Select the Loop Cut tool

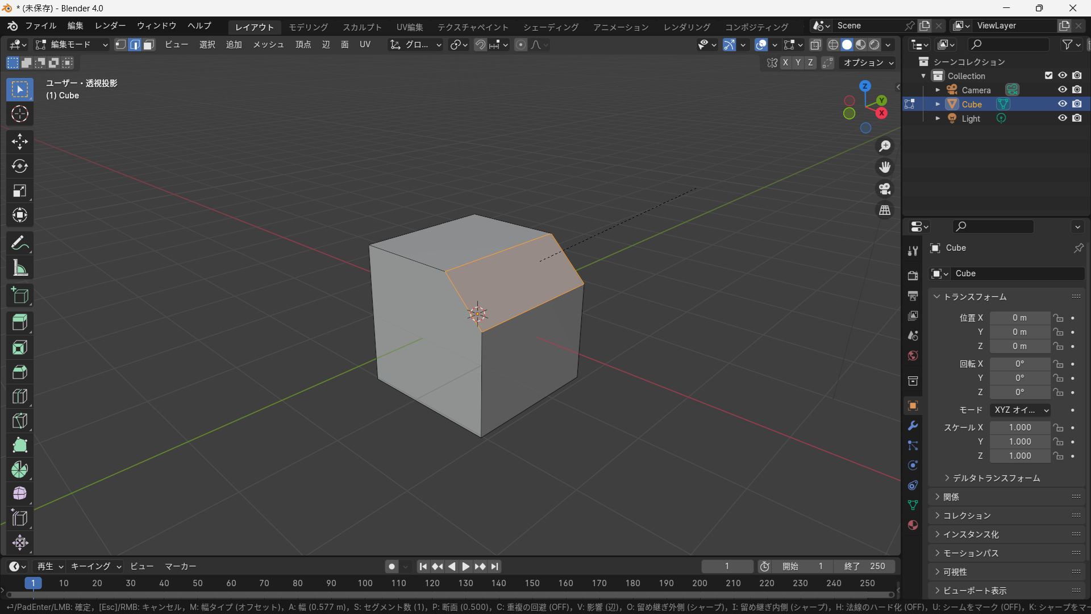(x=19, y=396)
